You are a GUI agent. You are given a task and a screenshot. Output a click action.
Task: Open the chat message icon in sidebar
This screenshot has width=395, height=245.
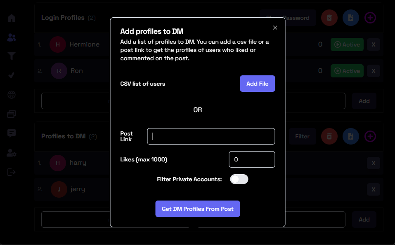(x=11, y=133)
